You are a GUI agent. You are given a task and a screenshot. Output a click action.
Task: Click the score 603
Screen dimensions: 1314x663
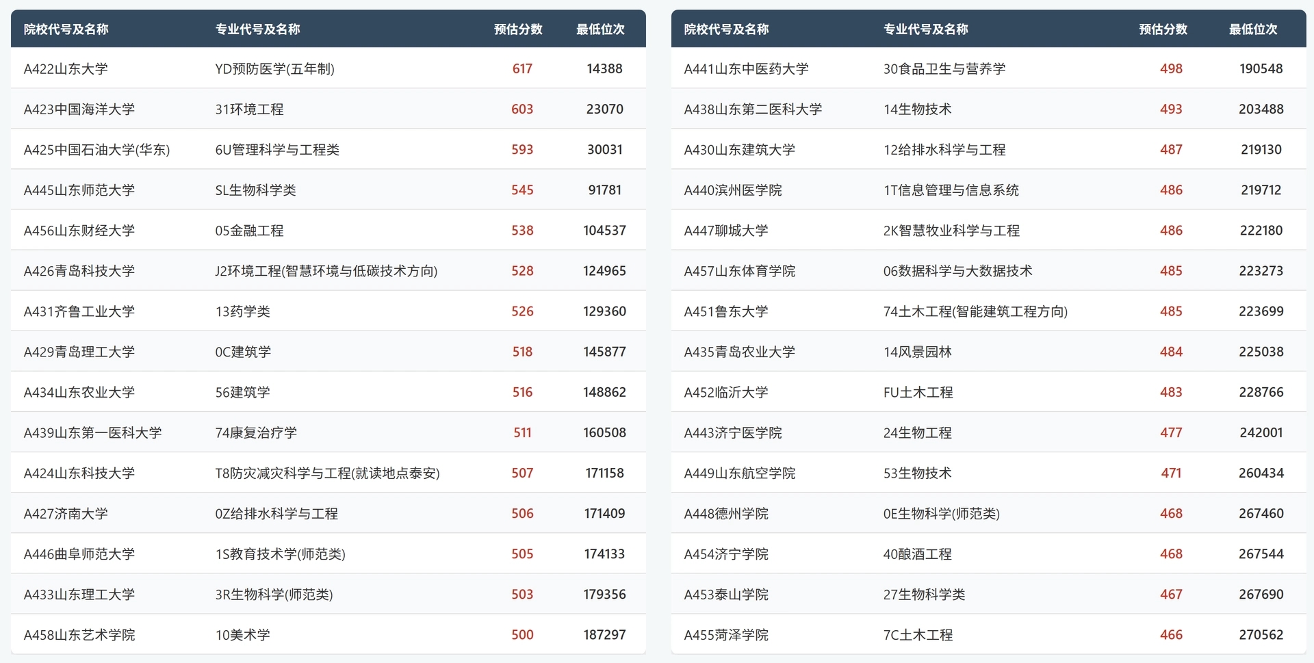pyautogui.click(x=522, y=109)
